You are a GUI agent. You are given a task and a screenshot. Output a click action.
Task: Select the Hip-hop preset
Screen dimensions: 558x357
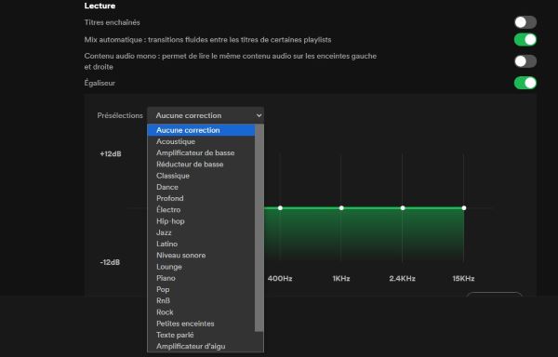pos(201,221)
